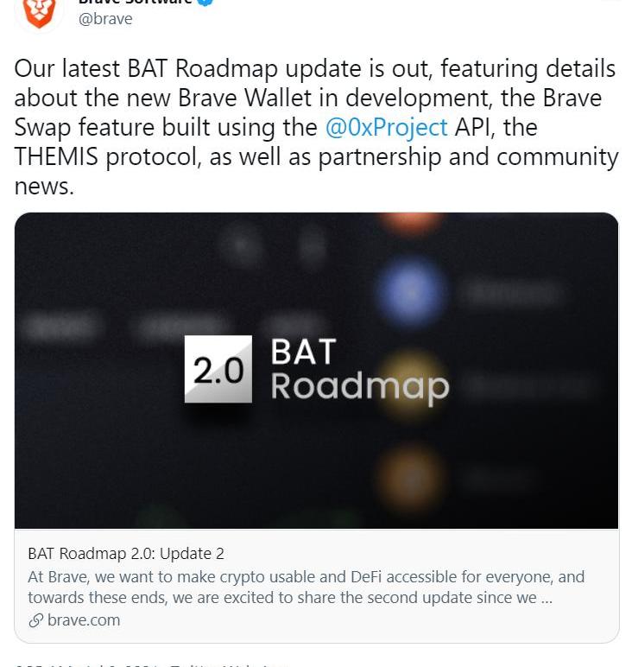This screenshot has width=632, height=667.
Task: Click the partially visible tweet timestamp line
Action: tap(151, 664)
